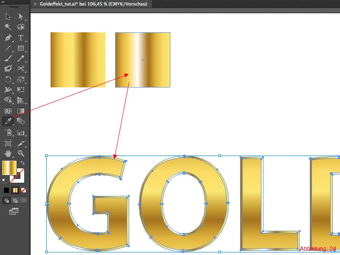Select the Paintbrush tool
Viewport: 340px width, 255px height.
tap(8, 58)
